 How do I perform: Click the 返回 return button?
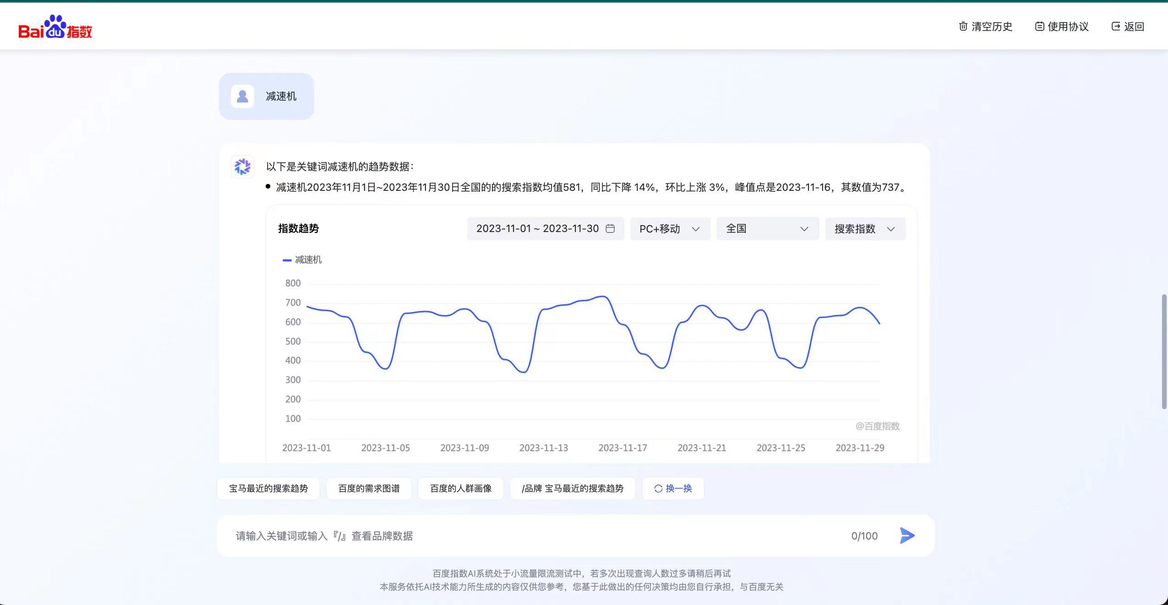point(1128,27)
